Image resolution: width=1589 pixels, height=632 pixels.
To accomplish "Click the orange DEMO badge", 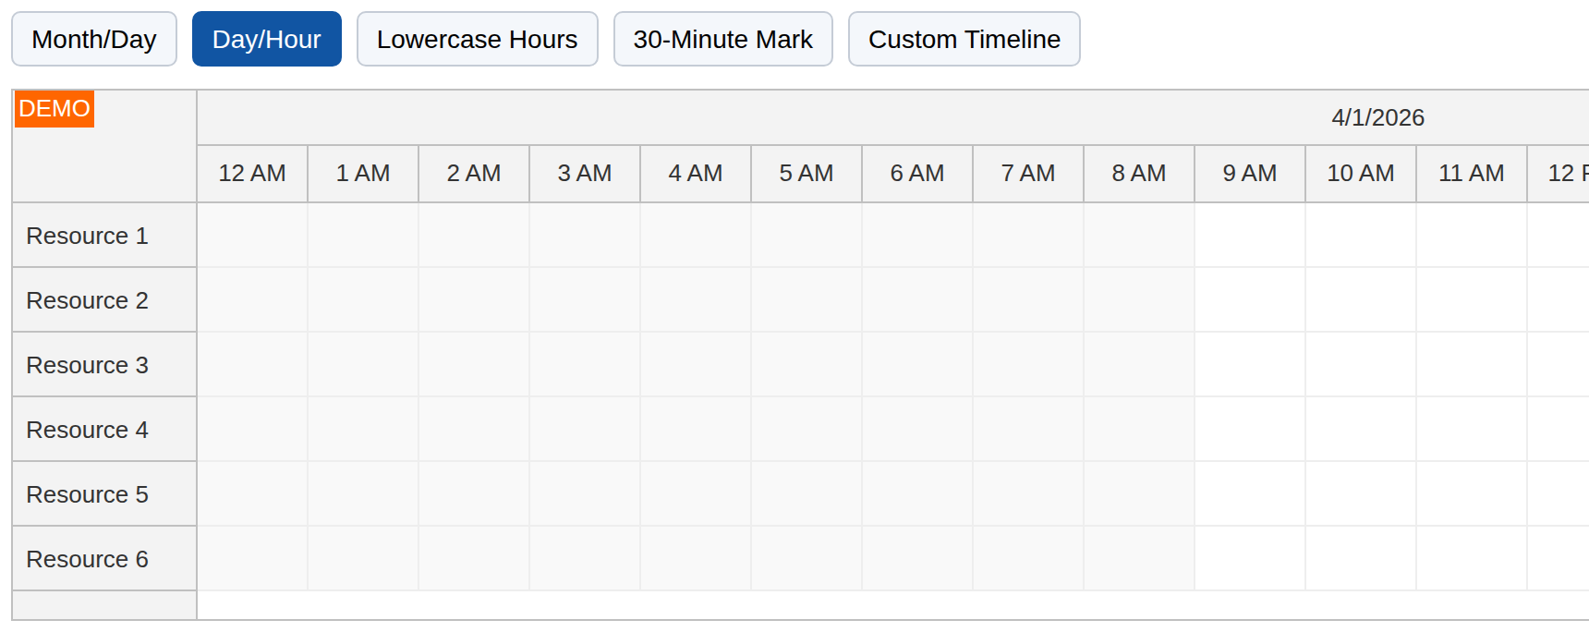I will [x=55, y=109].
